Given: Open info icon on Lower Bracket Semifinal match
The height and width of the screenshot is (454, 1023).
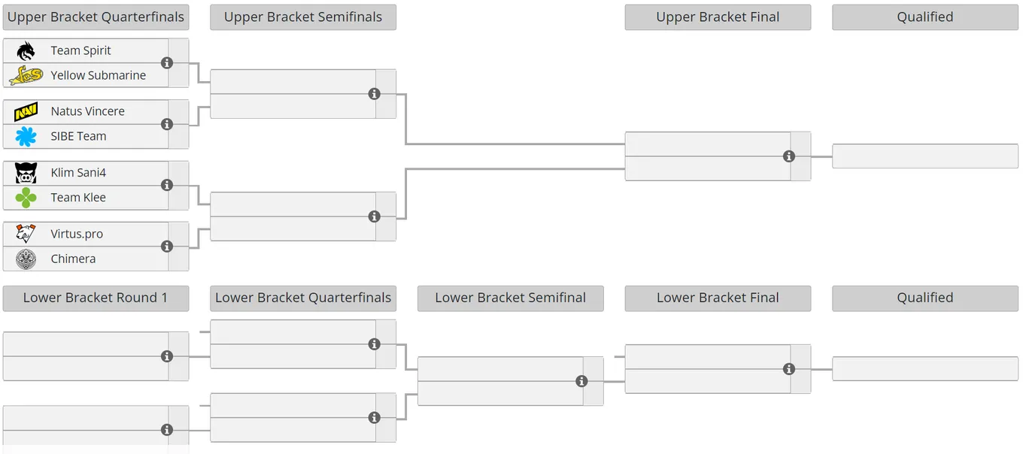Looking at the screenshot, I should pyautogui.click(x=581, y=381).
